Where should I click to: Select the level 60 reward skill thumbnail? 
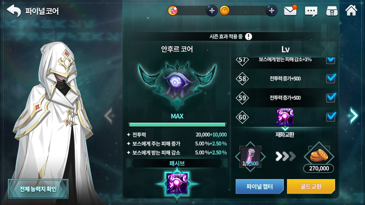pyautogui.click(x=285, y=117)
